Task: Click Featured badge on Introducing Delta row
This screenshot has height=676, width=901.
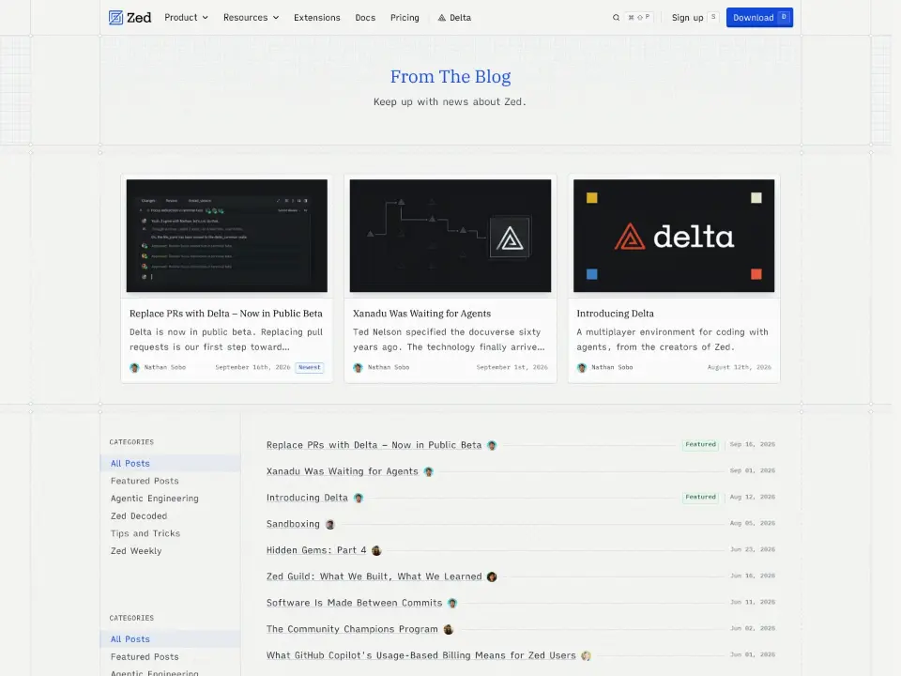Action: (700, 498)
